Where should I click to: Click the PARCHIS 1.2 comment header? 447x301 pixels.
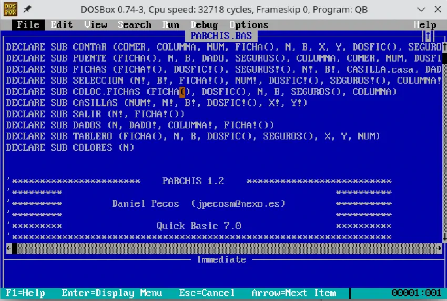coord(193,181)
